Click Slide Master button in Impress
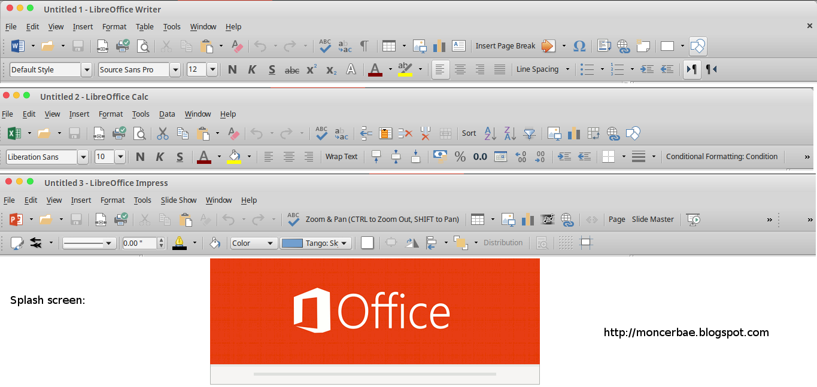 click(x=652, y=220)
